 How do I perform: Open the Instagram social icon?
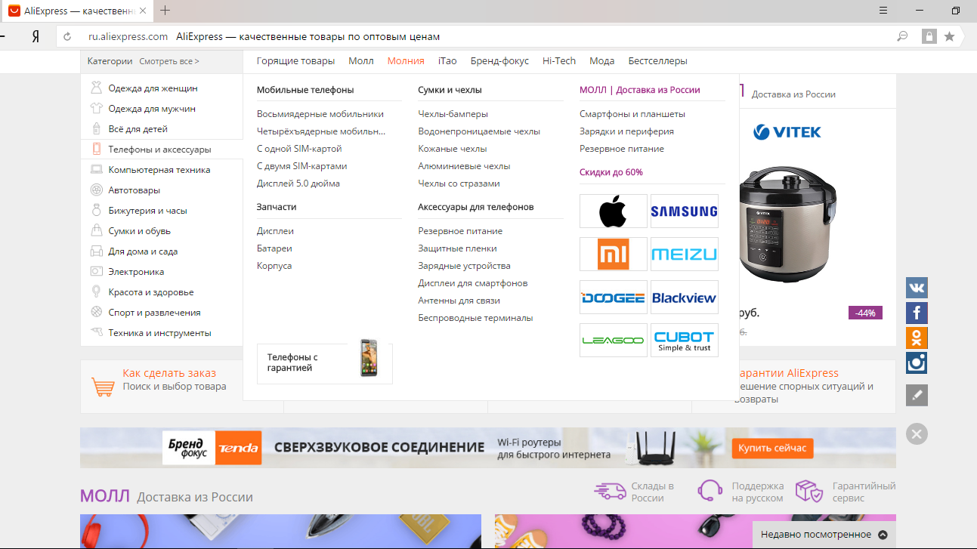pyautogui.click(x=917, y=362)
